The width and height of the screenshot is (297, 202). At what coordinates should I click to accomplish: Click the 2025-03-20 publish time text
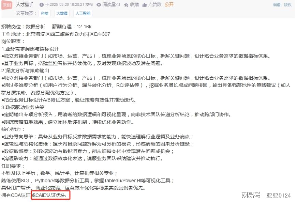69,5
